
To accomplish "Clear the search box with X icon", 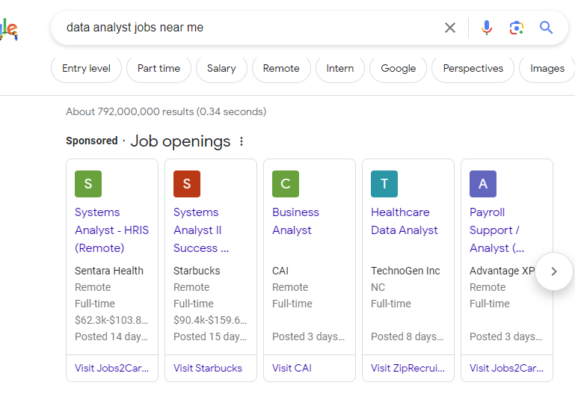I will click(x=450, y=28).
